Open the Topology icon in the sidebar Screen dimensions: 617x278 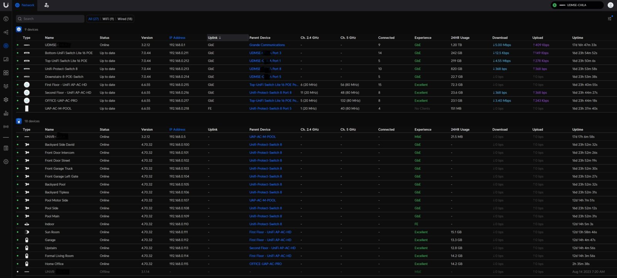point(6,32)
